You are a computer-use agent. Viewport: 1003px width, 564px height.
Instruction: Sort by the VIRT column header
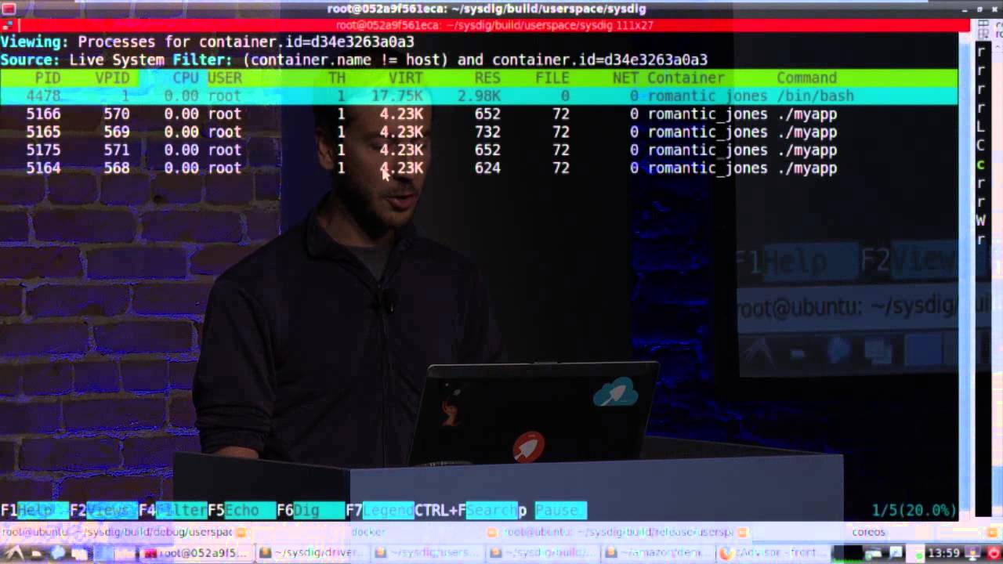[405, 78]
